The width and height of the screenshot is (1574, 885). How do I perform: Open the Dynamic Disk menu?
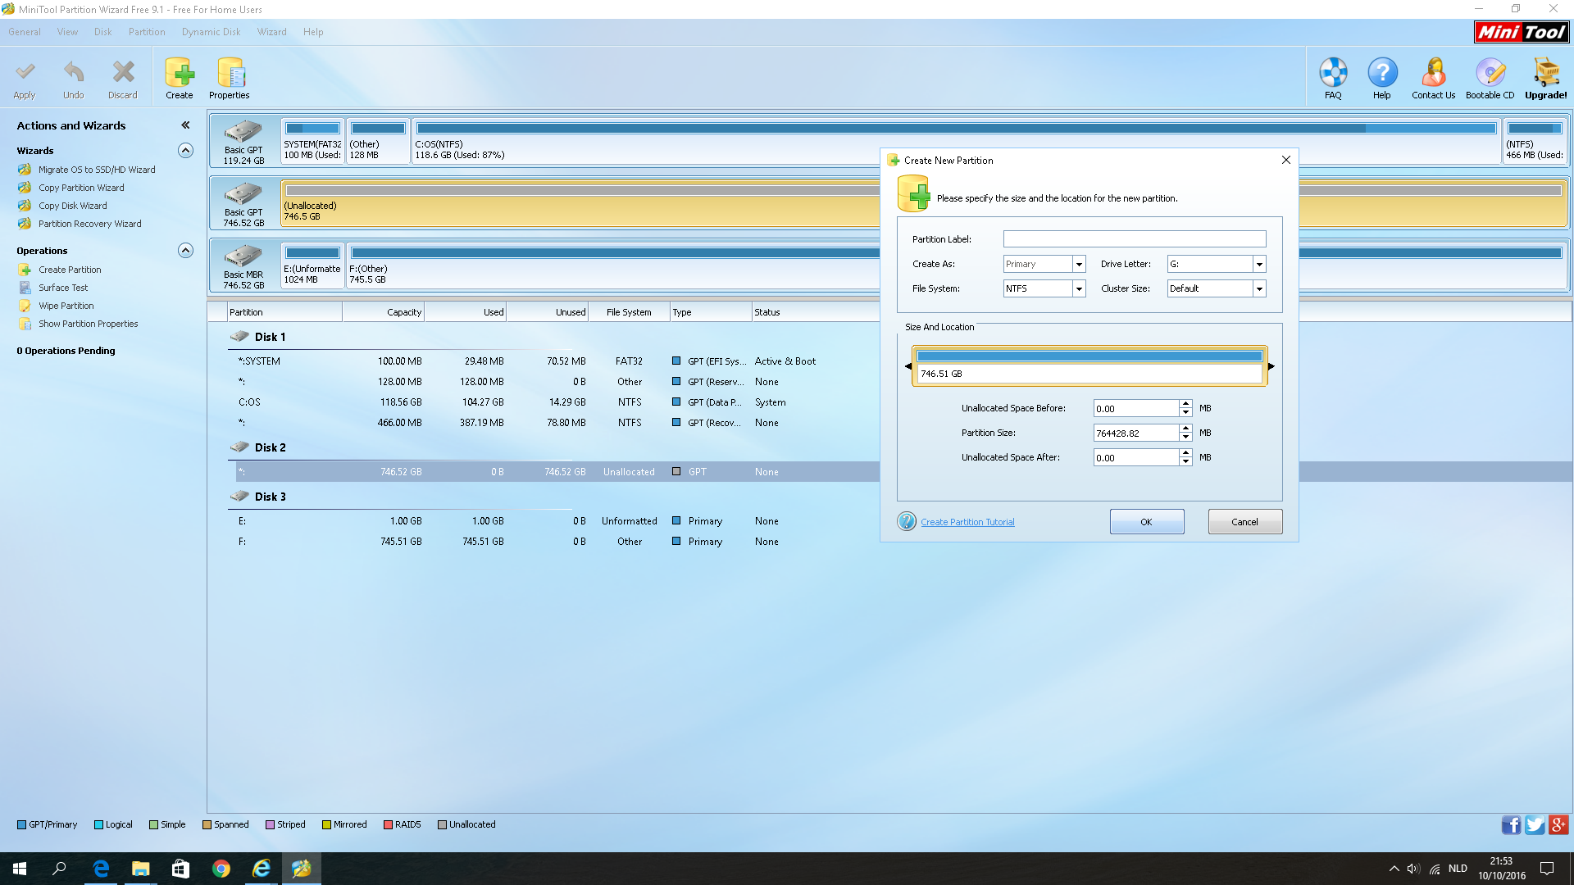coord(211,32)
